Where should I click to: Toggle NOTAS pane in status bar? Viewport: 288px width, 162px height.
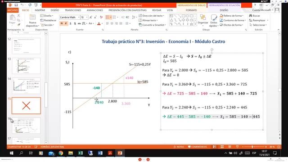[179, 147]
